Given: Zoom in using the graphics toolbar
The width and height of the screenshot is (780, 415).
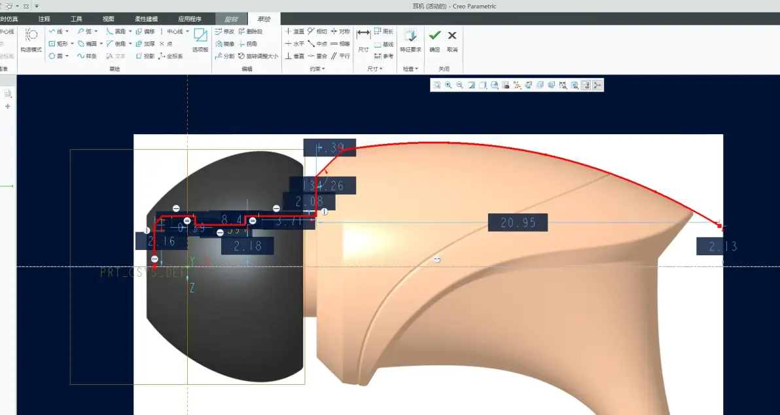Looking at the screenshot, I should [448, 85].
